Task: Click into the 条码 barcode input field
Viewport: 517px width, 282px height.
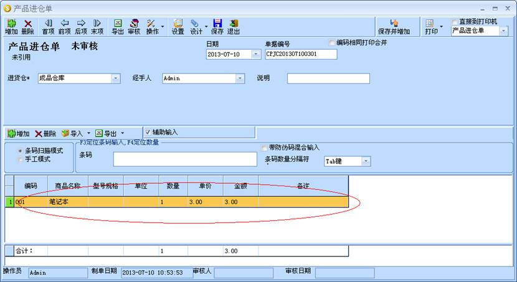Action: point(184,159)
